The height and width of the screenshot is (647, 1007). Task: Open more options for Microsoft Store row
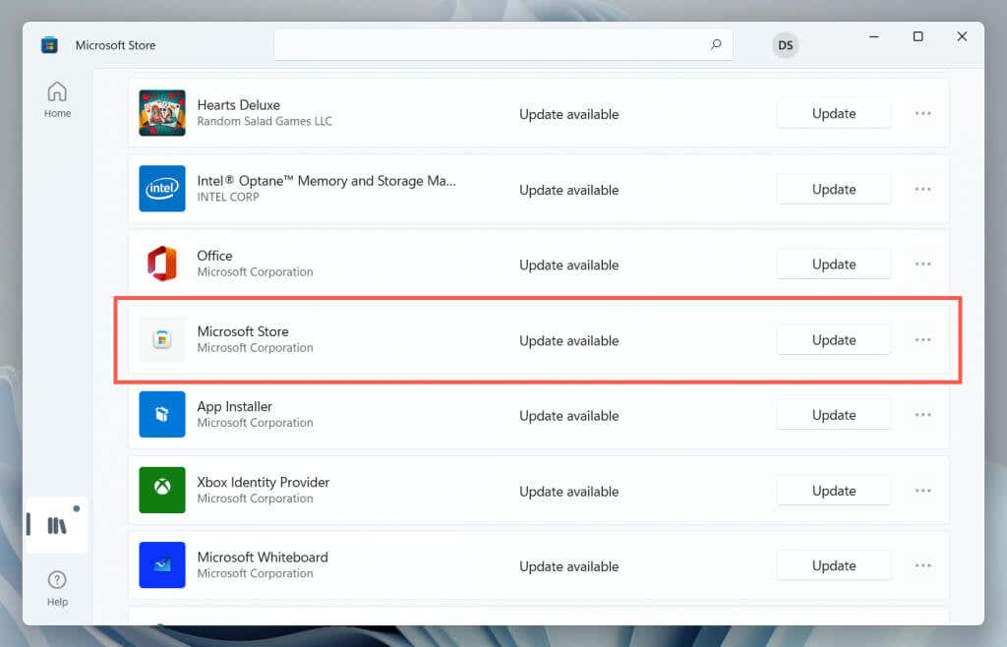[922, 339]
